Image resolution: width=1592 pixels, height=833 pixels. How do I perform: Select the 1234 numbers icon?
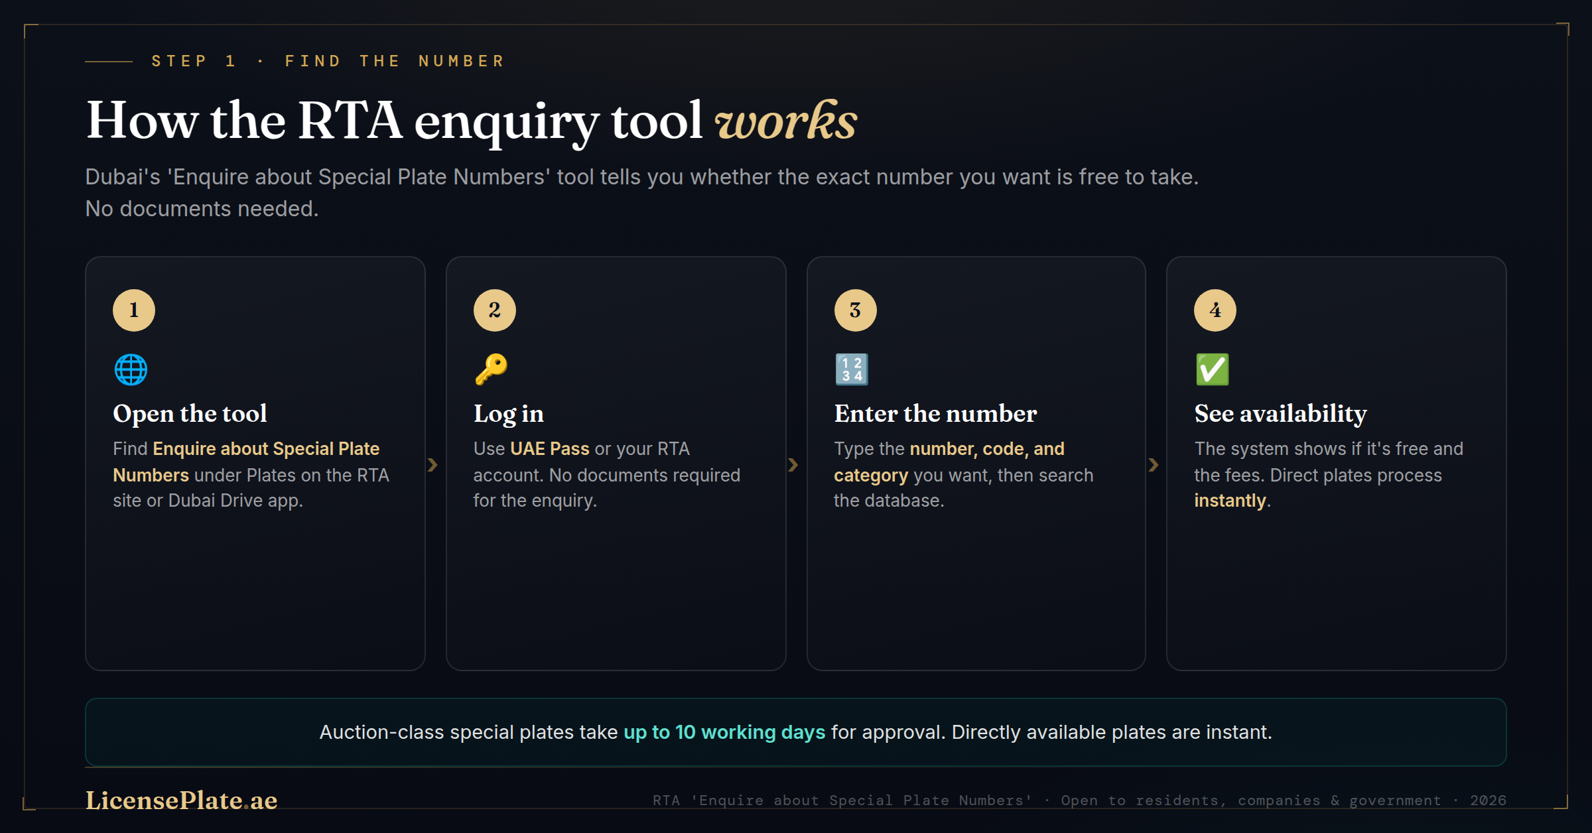[x=852, y=369]
